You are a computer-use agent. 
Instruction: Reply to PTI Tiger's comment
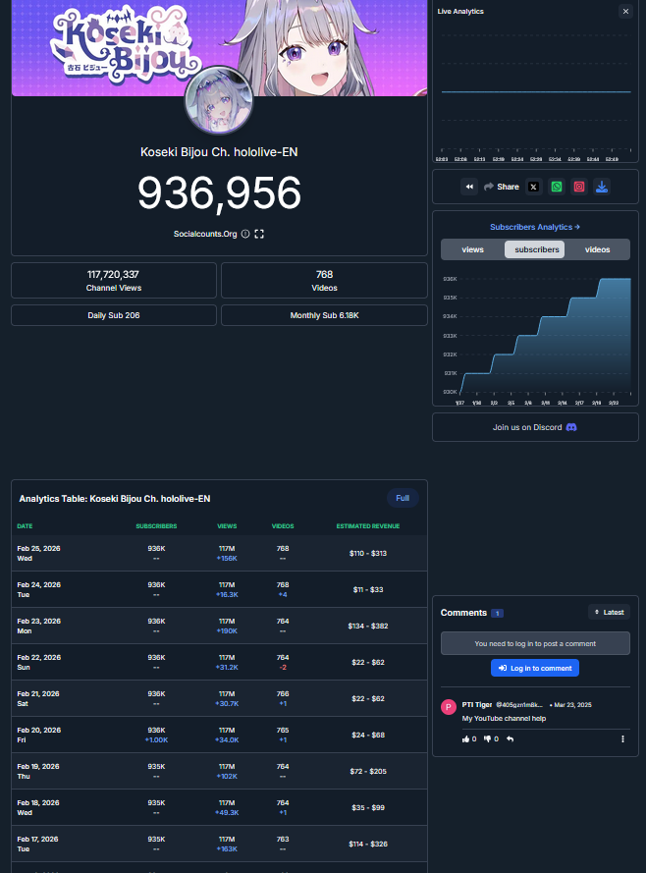point(511,738)
